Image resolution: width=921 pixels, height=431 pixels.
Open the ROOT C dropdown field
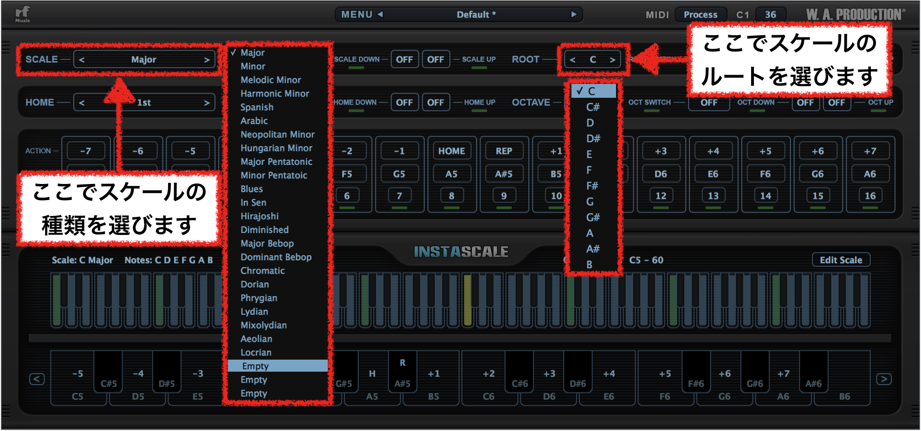pos(593,60)
